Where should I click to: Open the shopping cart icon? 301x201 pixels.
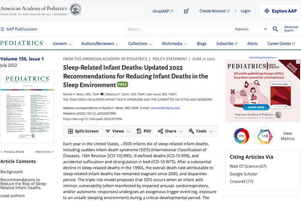(x=186, y=11)
